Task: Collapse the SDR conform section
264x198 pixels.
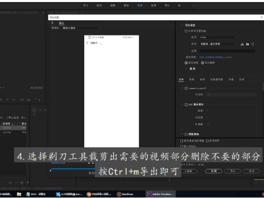Action: (x=182, y=104)
